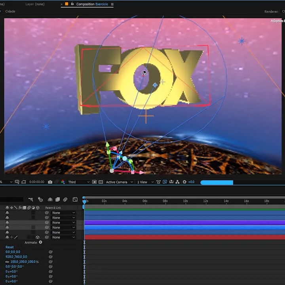
Task: Click pick whip beside 928.0,760.0,0.0 value
Action: click(x=51, y=256)
